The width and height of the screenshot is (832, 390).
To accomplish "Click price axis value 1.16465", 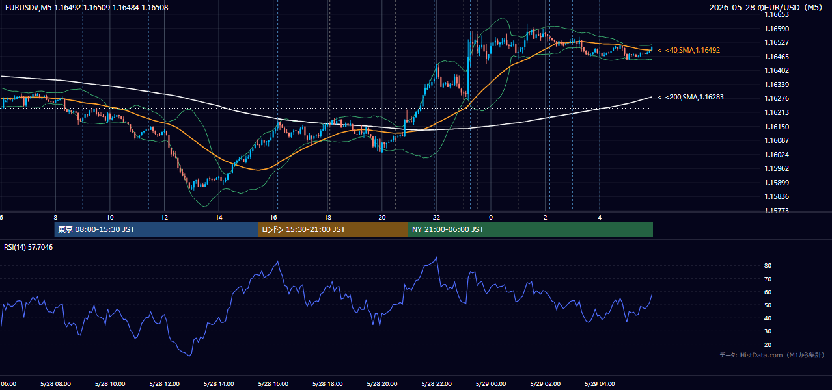I will point(776,57).
